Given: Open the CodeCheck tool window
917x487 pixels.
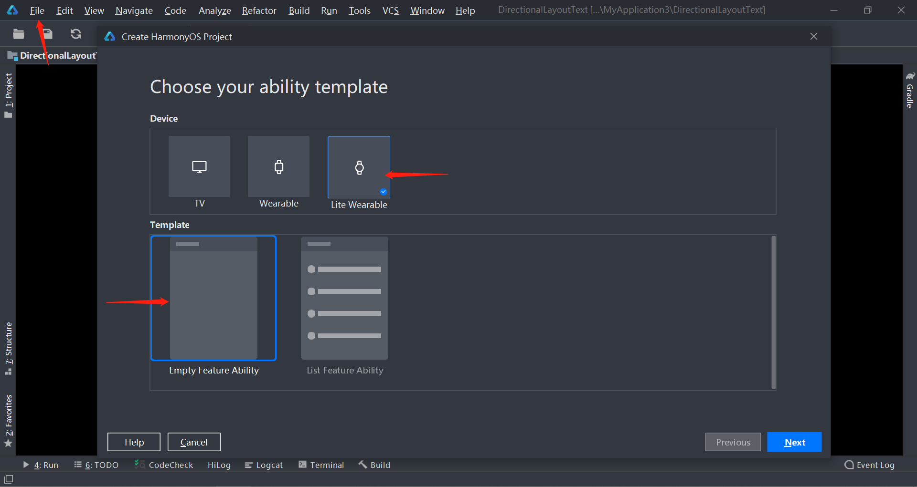Looking at the screenshot, I should (x=164, y=465).
